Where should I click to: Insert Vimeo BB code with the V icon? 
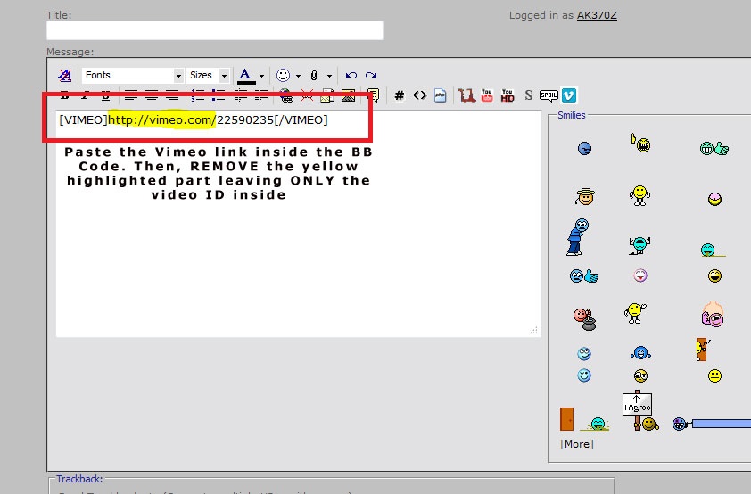tap(569, 95)
